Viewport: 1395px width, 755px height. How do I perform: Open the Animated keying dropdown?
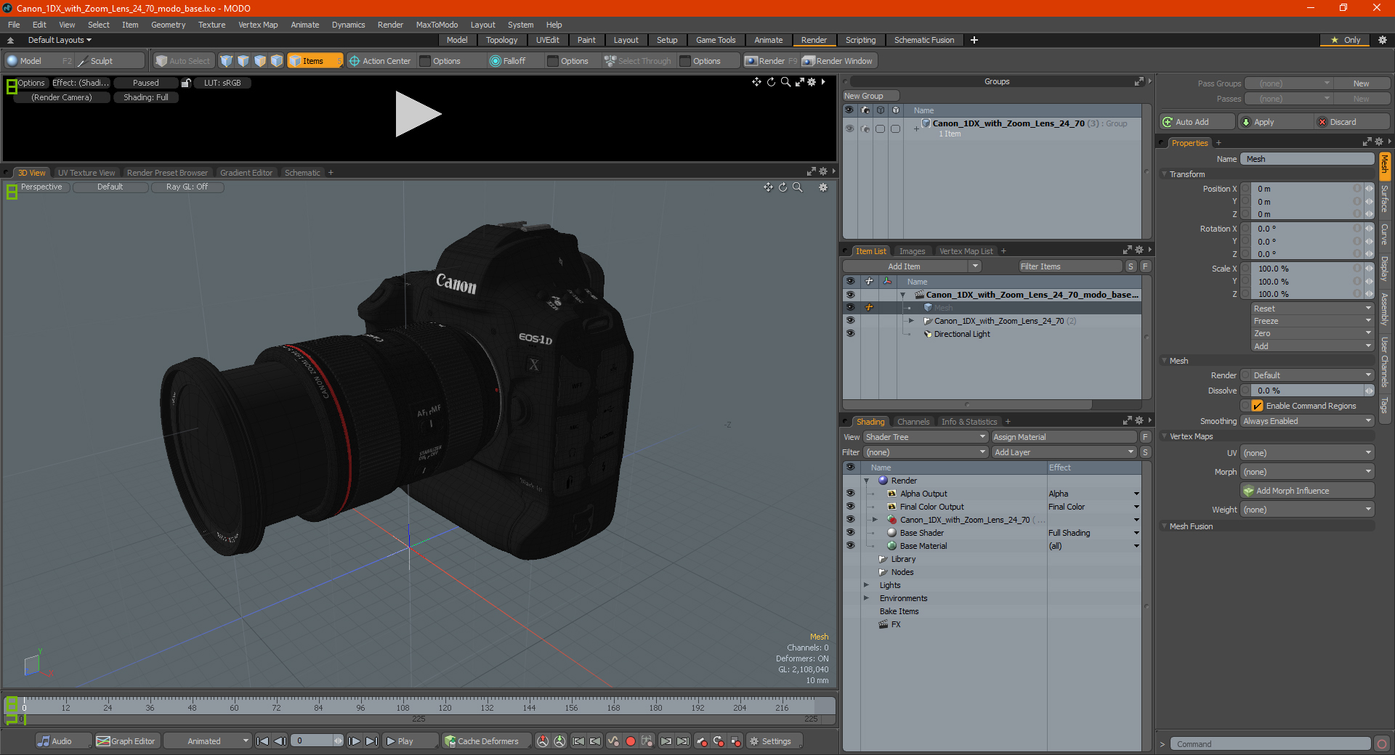coord(207,741)
